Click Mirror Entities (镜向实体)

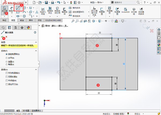[75, 8]
